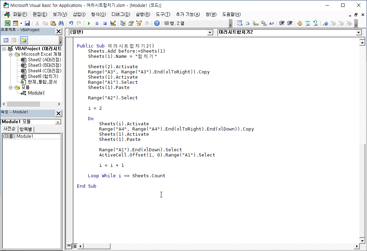Open the Project Explorer icon

[x=123, y=23]
